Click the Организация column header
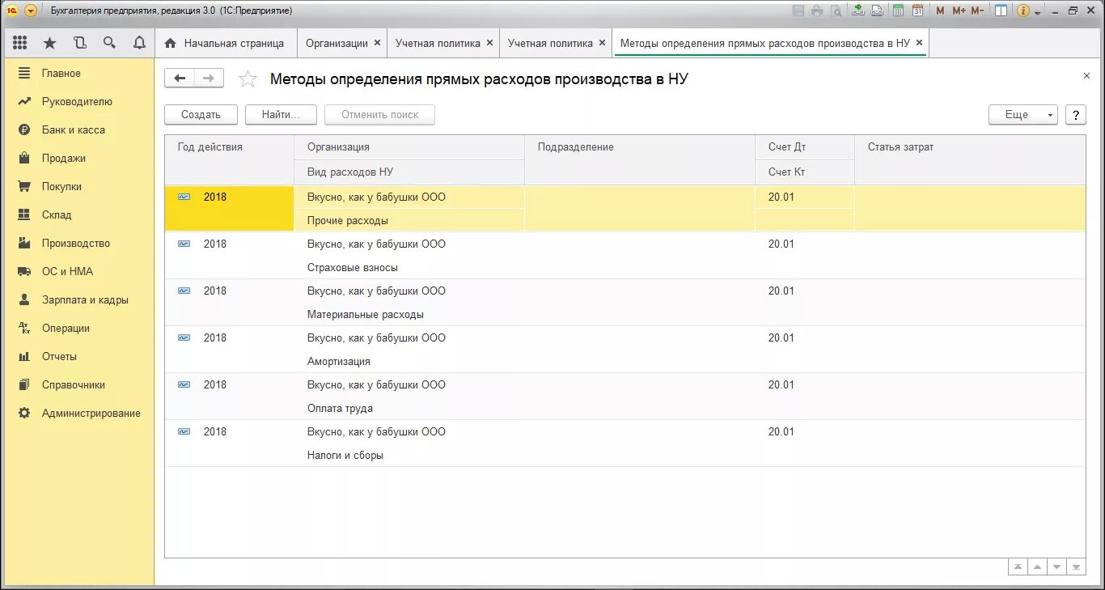The width and height of the screenshot is (1105, 590). click(x=409, y=147)
